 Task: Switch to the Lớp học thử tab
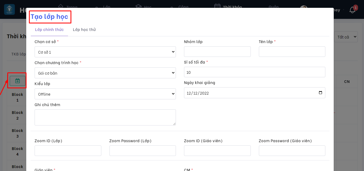tap(84, 30)
